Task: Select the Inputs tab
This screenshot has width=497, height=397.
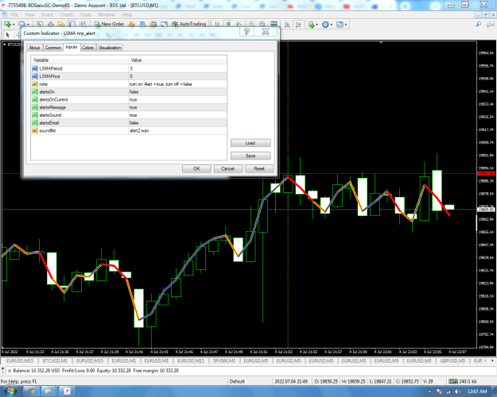Action: coord(72,47)
